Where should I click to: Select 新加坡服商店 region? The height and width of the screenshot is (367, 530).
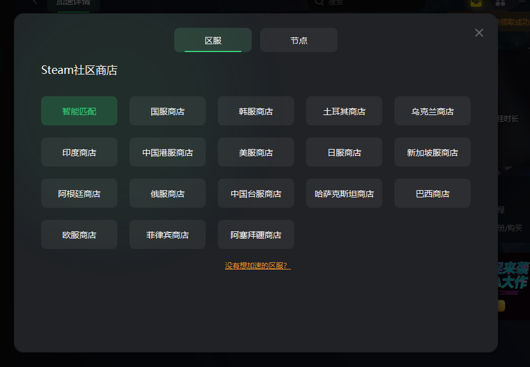[x=433, y=152]
